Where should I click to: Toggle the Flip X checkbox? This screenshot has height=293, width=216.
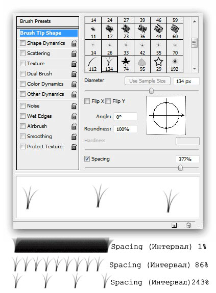(87, 101)
